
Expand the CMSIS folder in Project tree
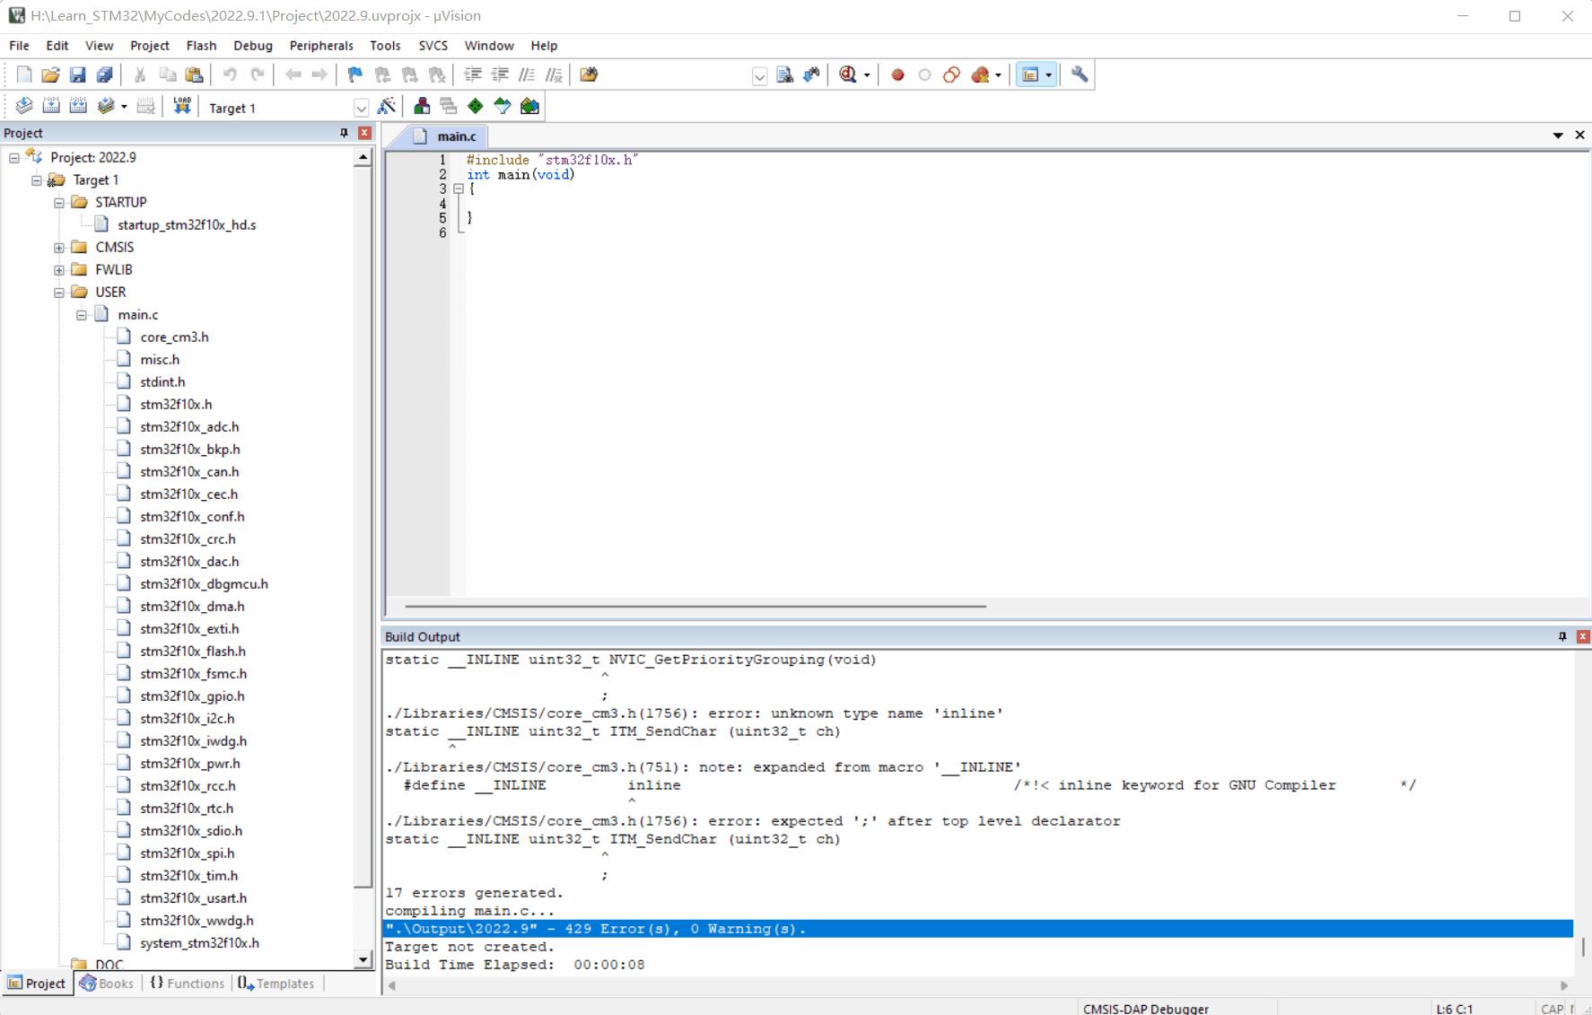59,247
